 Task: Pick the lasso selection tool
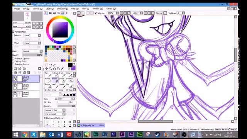coord(51,65)
